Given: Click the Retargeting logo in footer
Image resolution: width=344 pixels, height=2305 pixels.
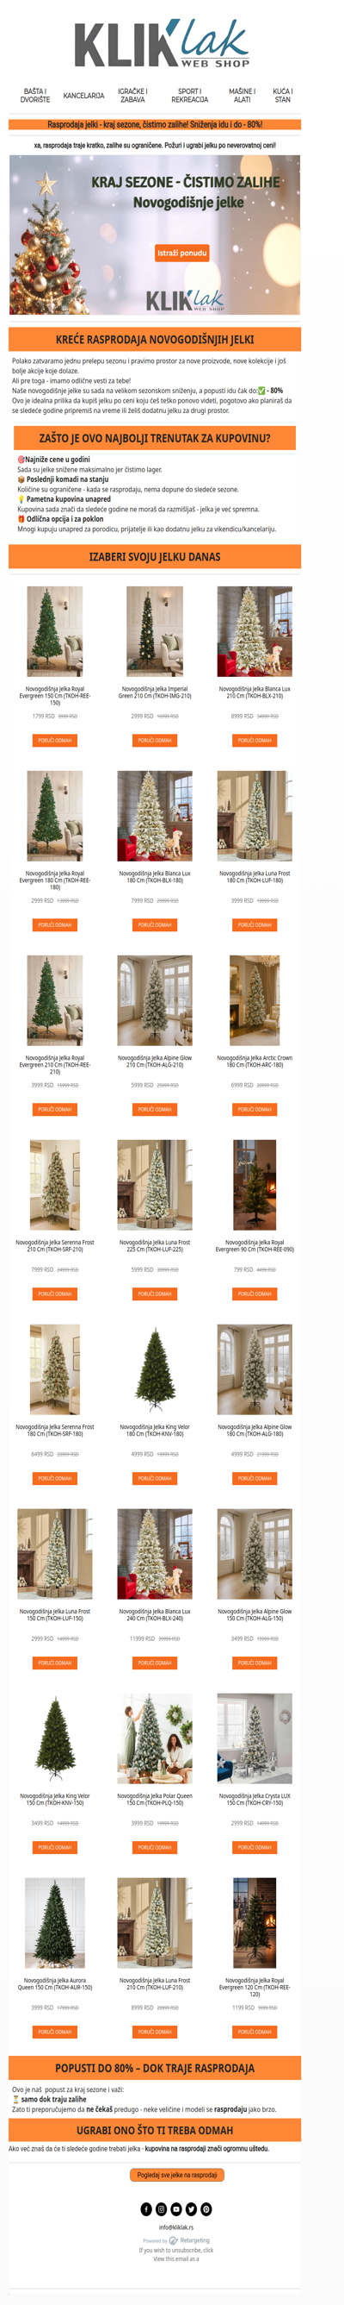Looking at the screenshot, I should 188,2240.
